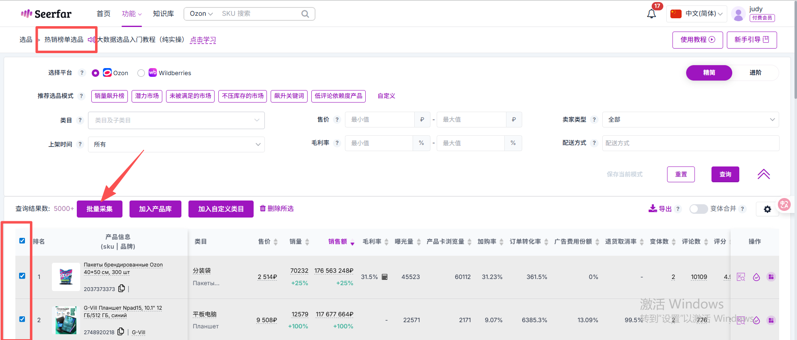Viewport: 797px width, 340px height.
Task: Click the export download icon
Action: point(653,208)
